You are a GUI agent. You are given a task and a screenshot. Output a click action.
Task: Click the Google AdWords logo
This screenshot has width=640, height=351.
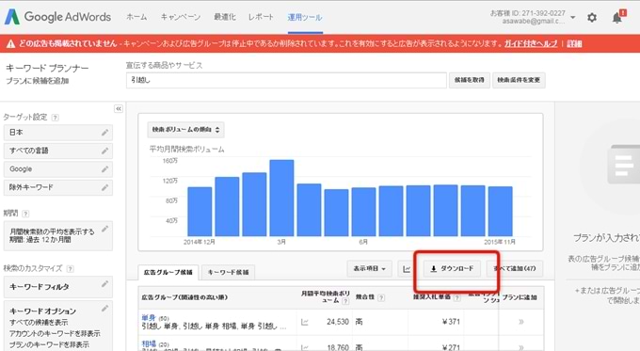click(x=57, y=17)
